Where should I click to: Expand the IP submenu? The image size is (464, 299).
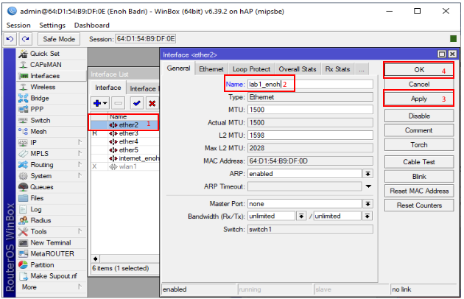coord(80,142)
